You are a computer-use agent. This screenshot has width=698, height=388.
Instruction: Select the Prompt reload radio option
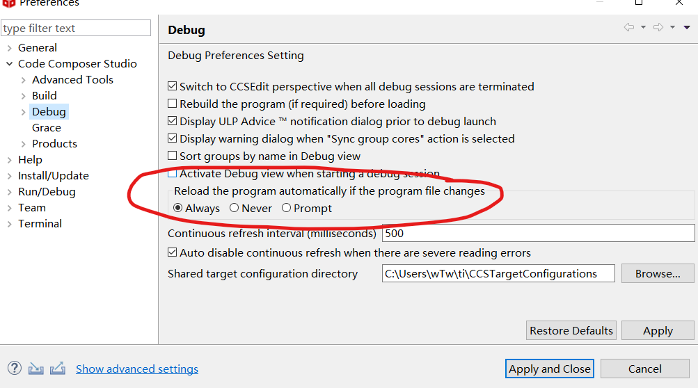(287, 208)
